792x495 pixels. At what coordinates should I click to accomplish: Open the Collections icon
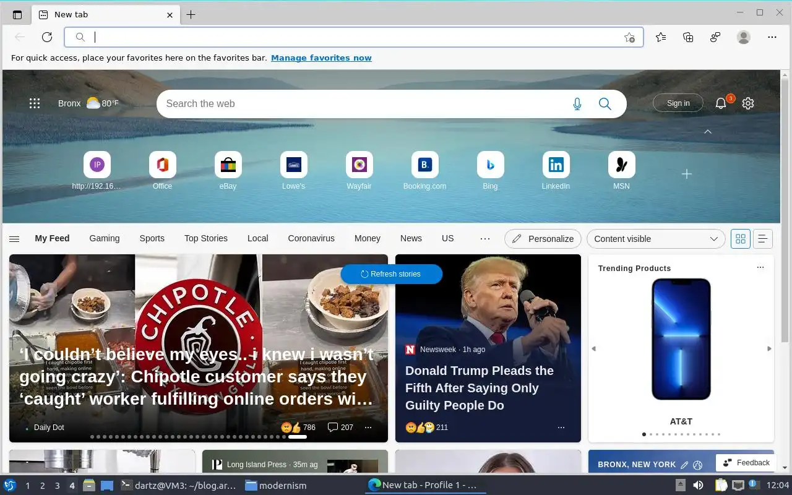[688, 37]
